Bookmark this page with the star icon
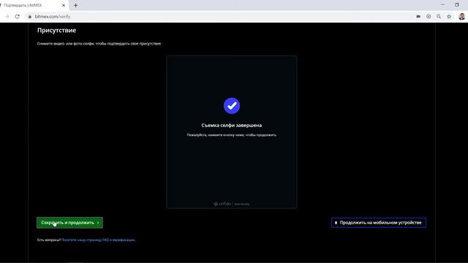Screen dimensions: 468x263 click(x=449, y=17)
